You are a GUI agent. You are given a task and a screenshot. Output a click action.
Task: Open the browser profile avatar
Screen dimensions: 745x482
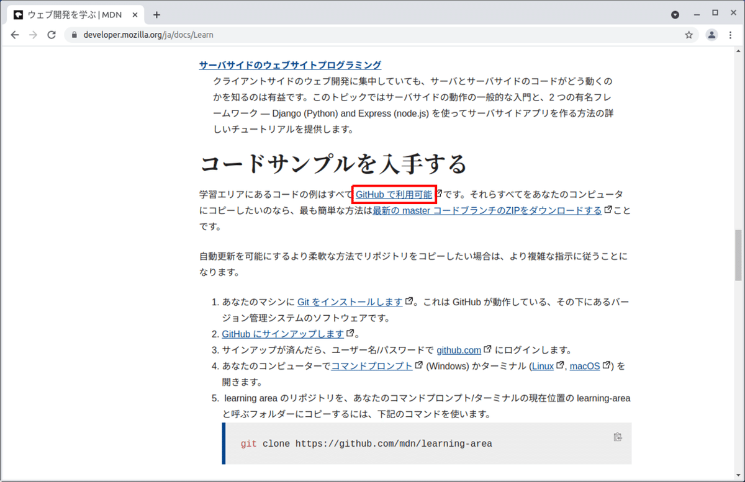[x=711, y=35]
